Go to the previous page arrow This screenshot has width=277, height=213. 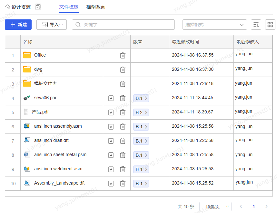coord(241,207)
